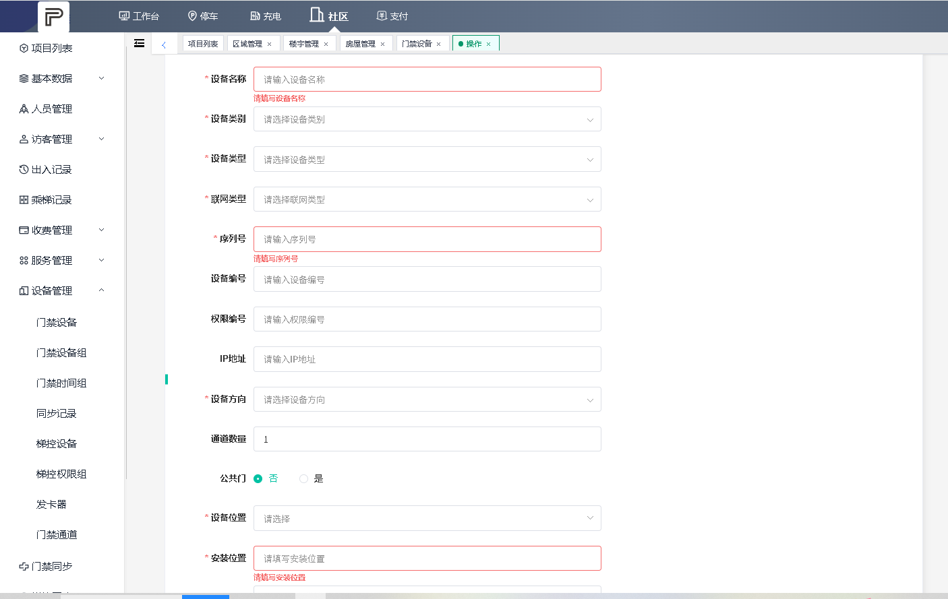Focus the 序列号 input field

(x=427, y=239)
